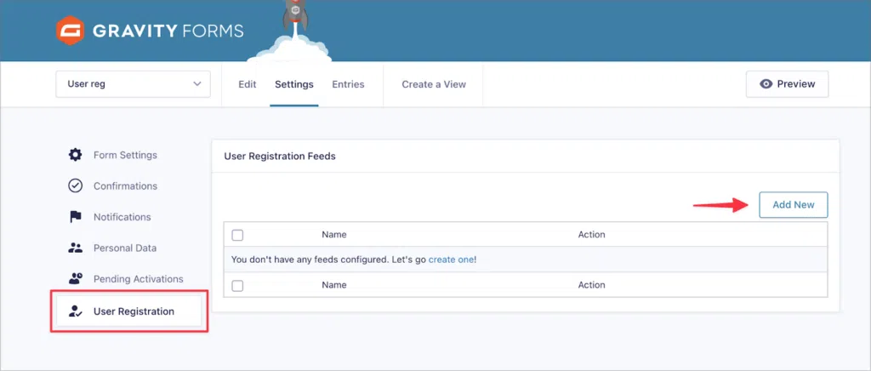Switch to the Edit tab
871x371 pixels.
[248, 84]
